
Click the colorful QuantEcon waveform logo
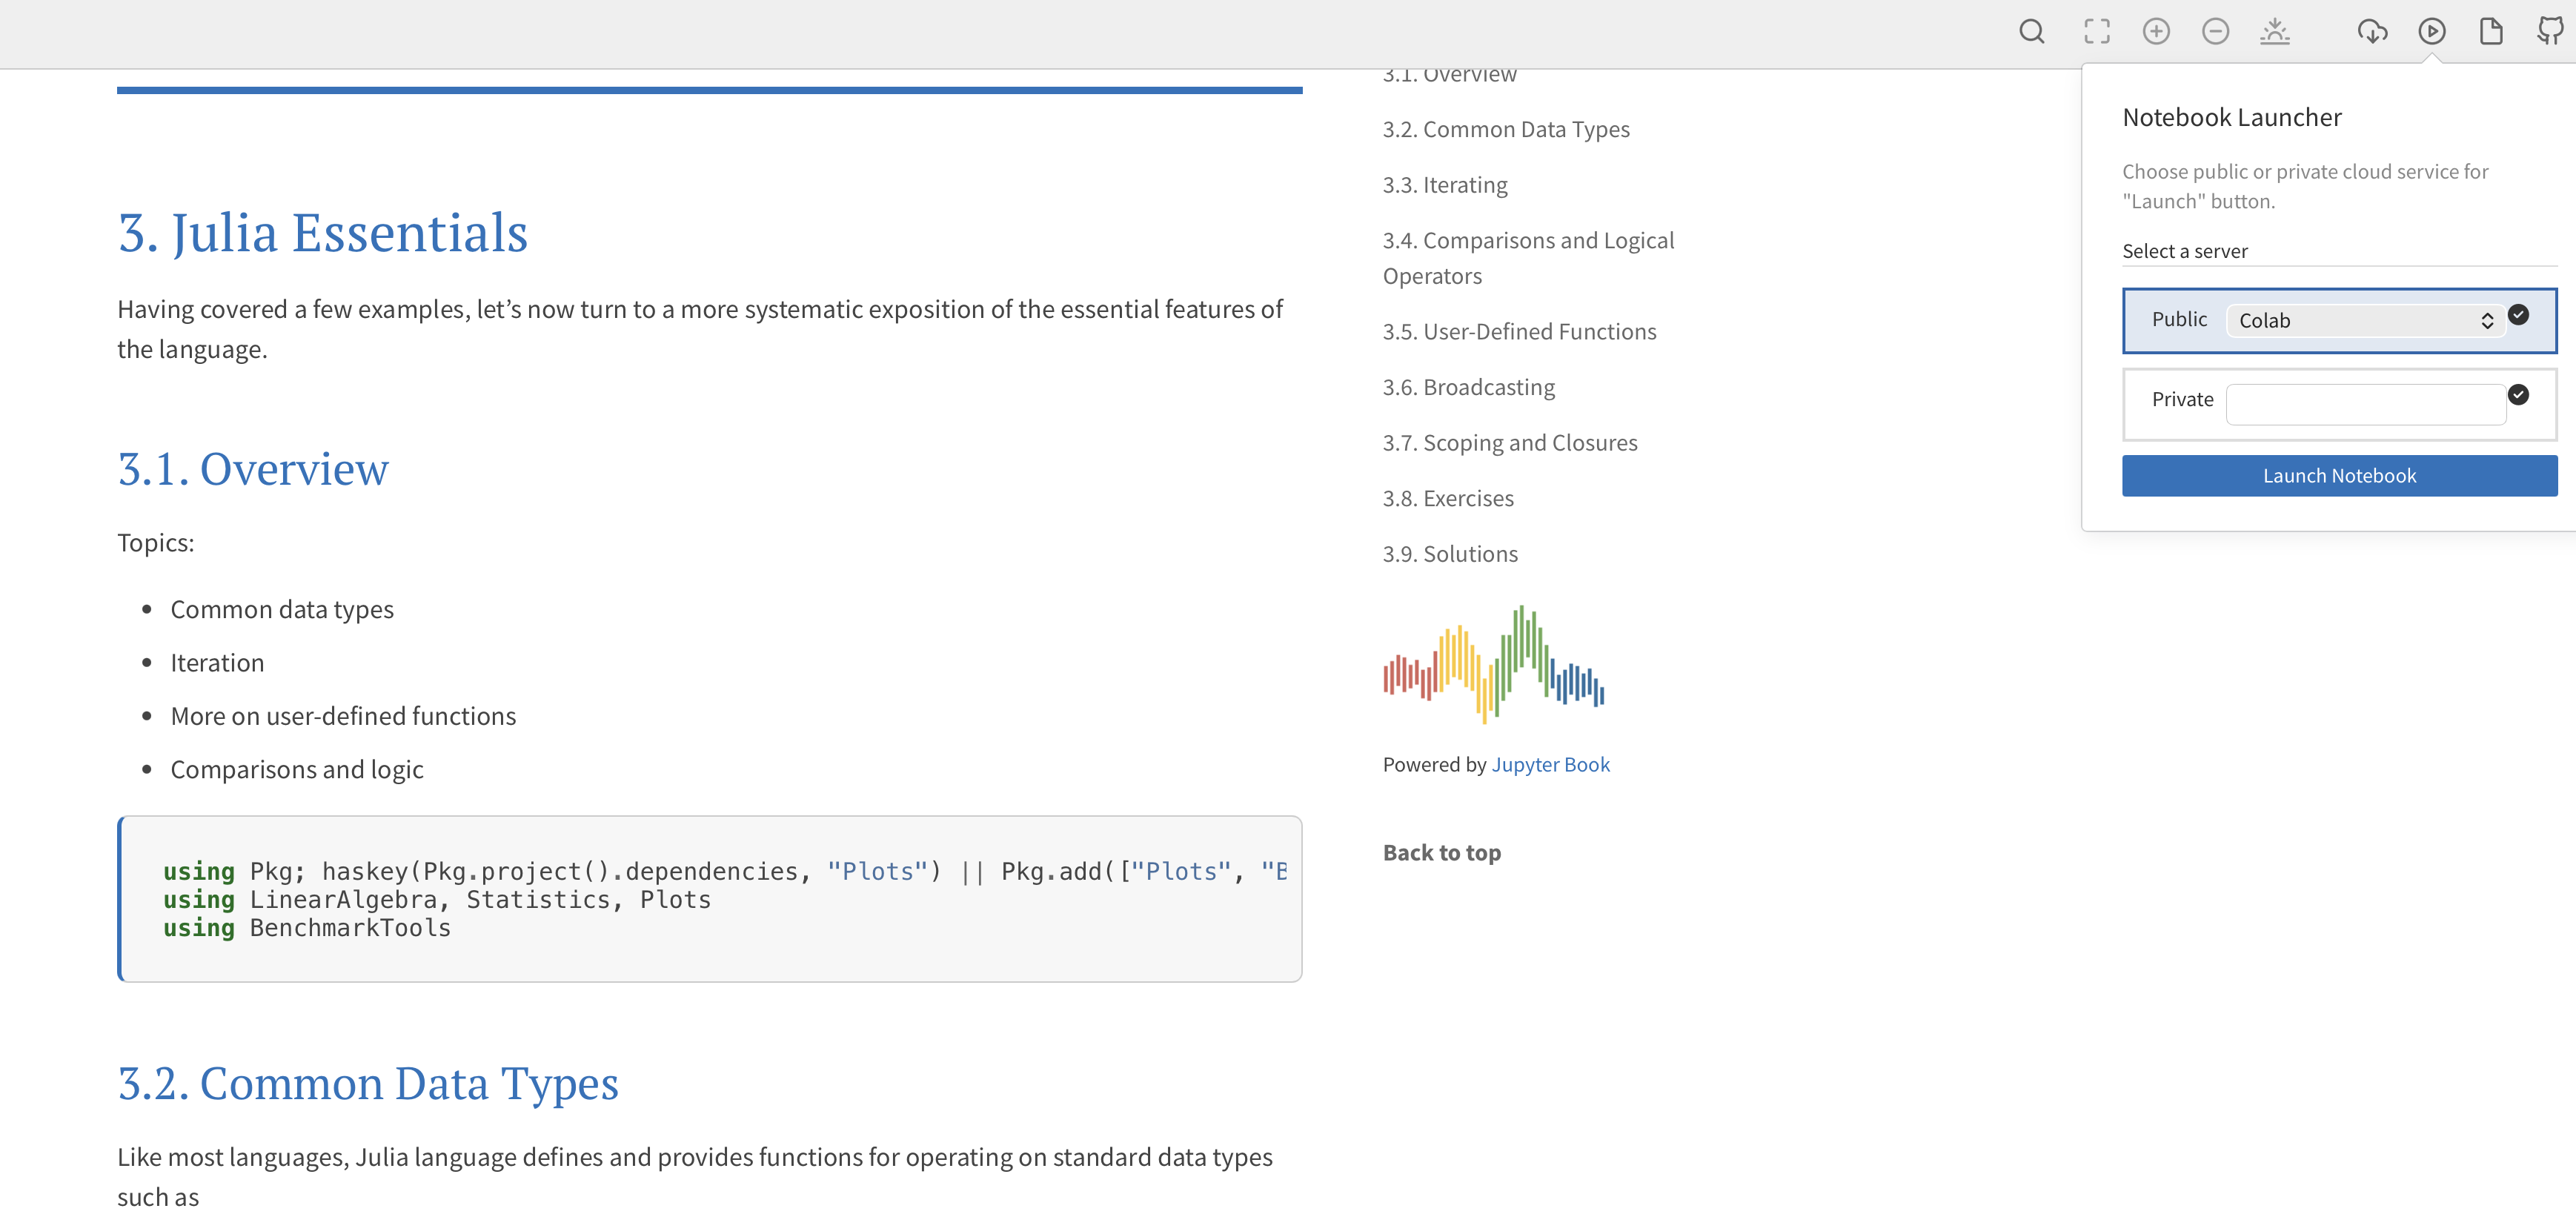(x=1493, y=665)
